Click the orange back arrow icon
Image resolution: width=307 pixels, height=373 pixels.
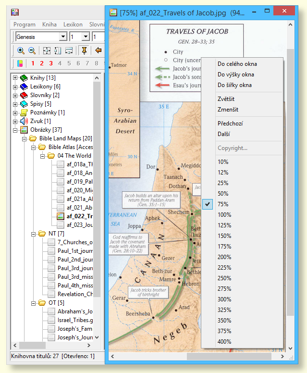click(x=98, y=50)
